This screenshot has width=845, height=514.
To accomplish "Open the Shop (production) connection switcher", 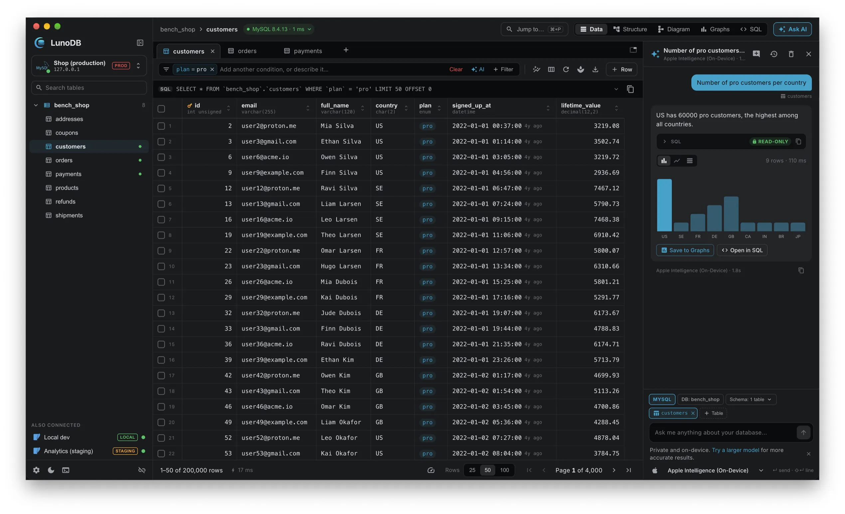I will click(89, 66).
